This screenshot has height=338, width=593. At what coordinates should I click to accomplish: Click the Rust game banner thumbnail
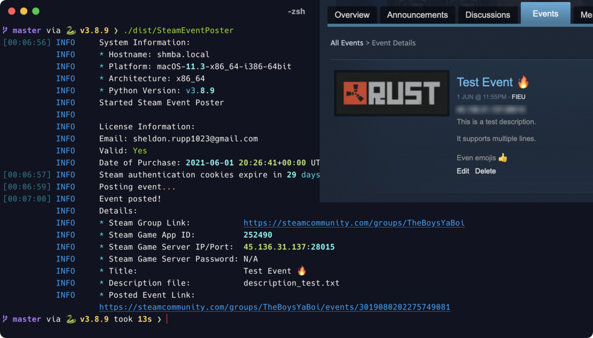[392, 93]
